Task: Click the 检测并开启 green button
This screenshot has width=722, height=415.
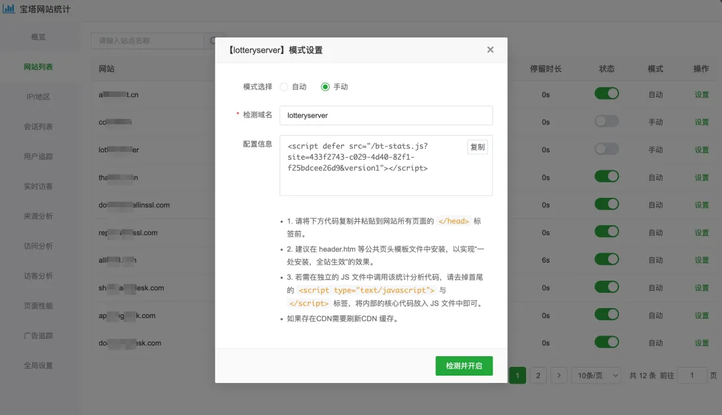Action: point(464,366)
